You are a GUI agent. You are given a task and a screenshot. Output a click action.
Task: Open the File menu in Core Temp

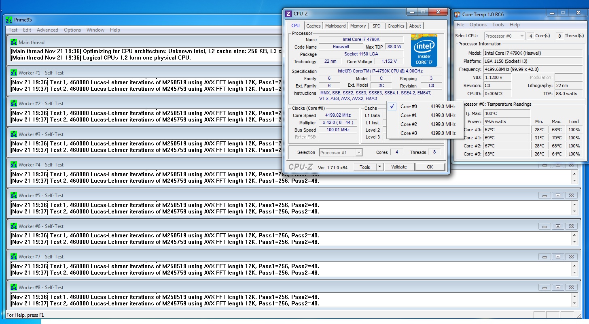click(x=460, y=25)
